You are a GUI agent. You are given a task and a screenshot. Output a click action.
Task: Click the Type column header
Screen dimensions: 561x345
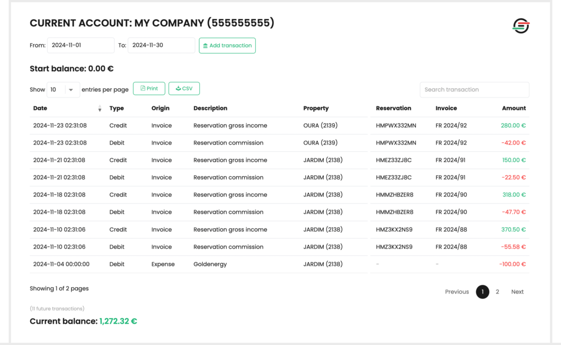pos(117,108)
